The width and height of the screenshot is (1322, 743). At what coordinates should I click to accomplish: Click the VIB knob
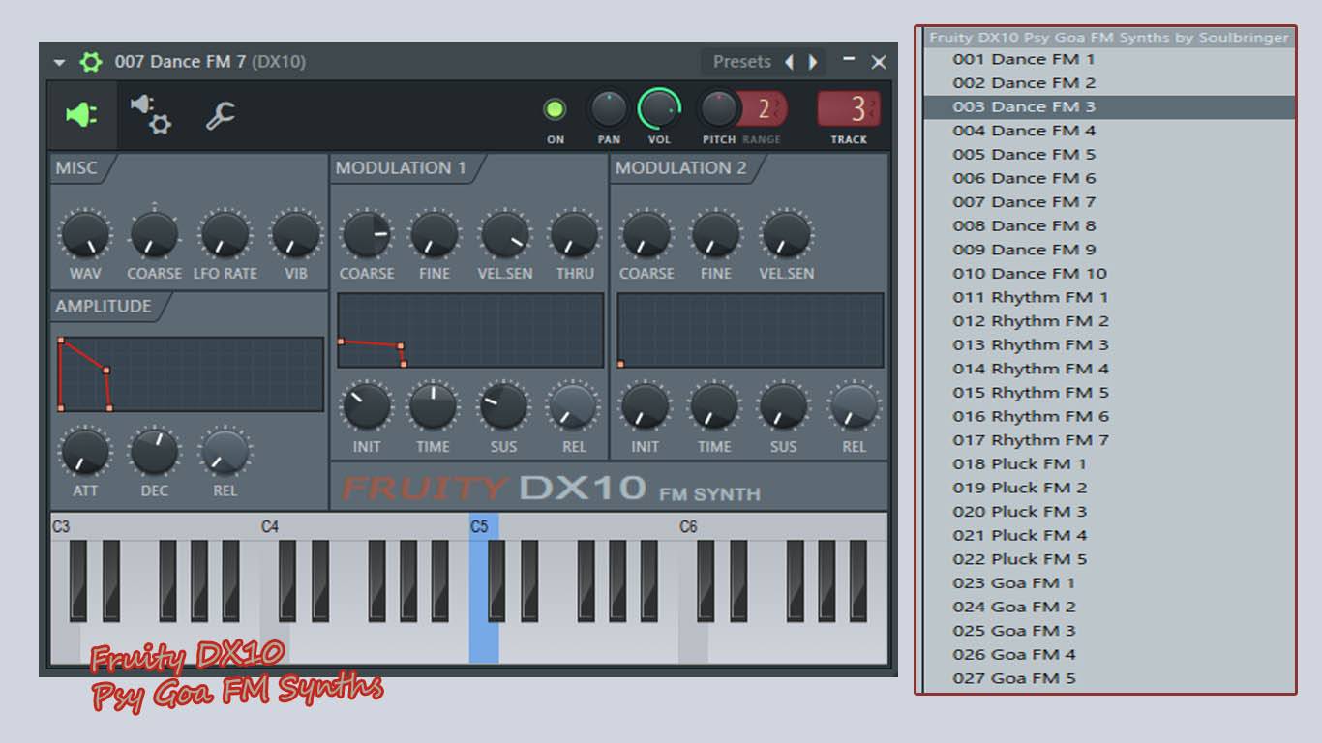tap(296, 235)
